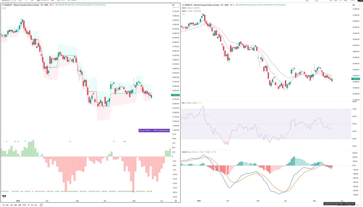Image resolution: width=363 pixels, height=207 pixels.
Task: Select the 3M time range
Action: (15, 205)
